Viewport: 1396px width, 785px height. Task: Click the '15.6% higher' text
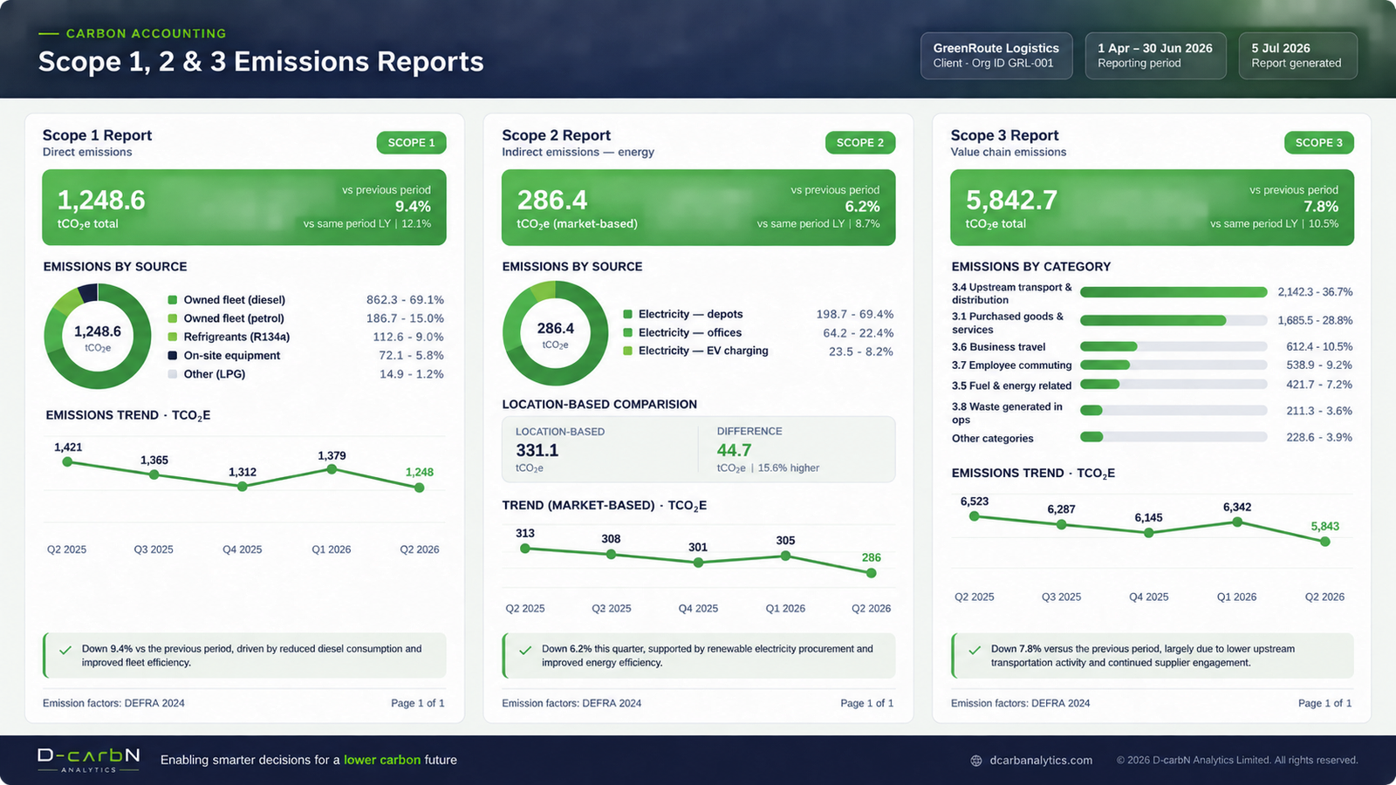coord(789,468)
